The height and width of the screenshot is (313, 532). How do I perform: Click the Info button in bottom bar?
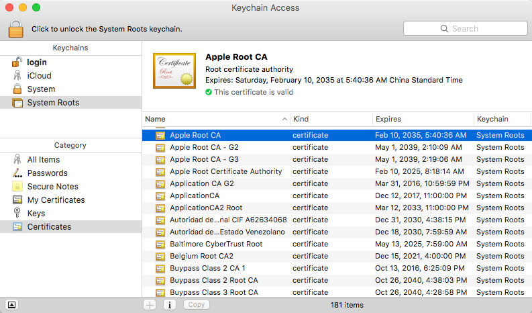pyautogui.click(x=170, y=305)
